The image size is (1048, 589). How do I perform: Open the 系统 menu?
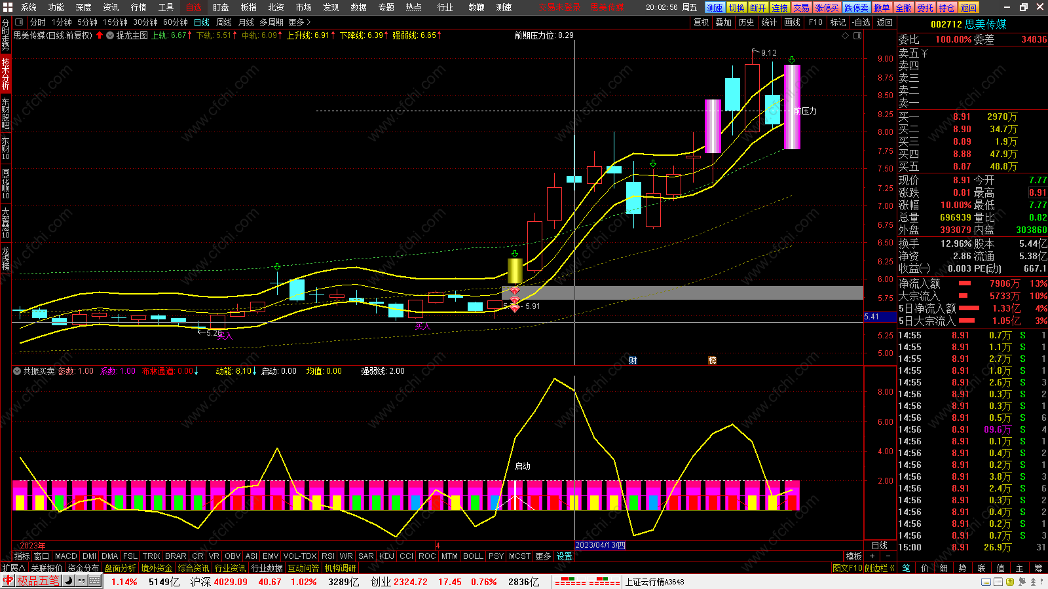pyautogui.click(x=29, y=7)
